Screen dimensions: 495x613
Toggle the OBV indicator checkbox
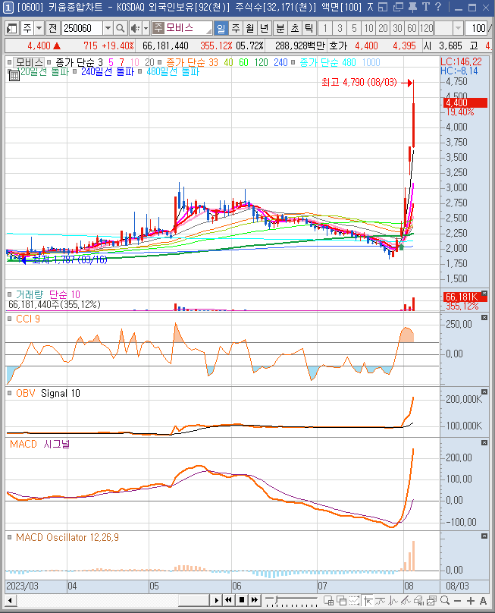(x=9, y=393)
